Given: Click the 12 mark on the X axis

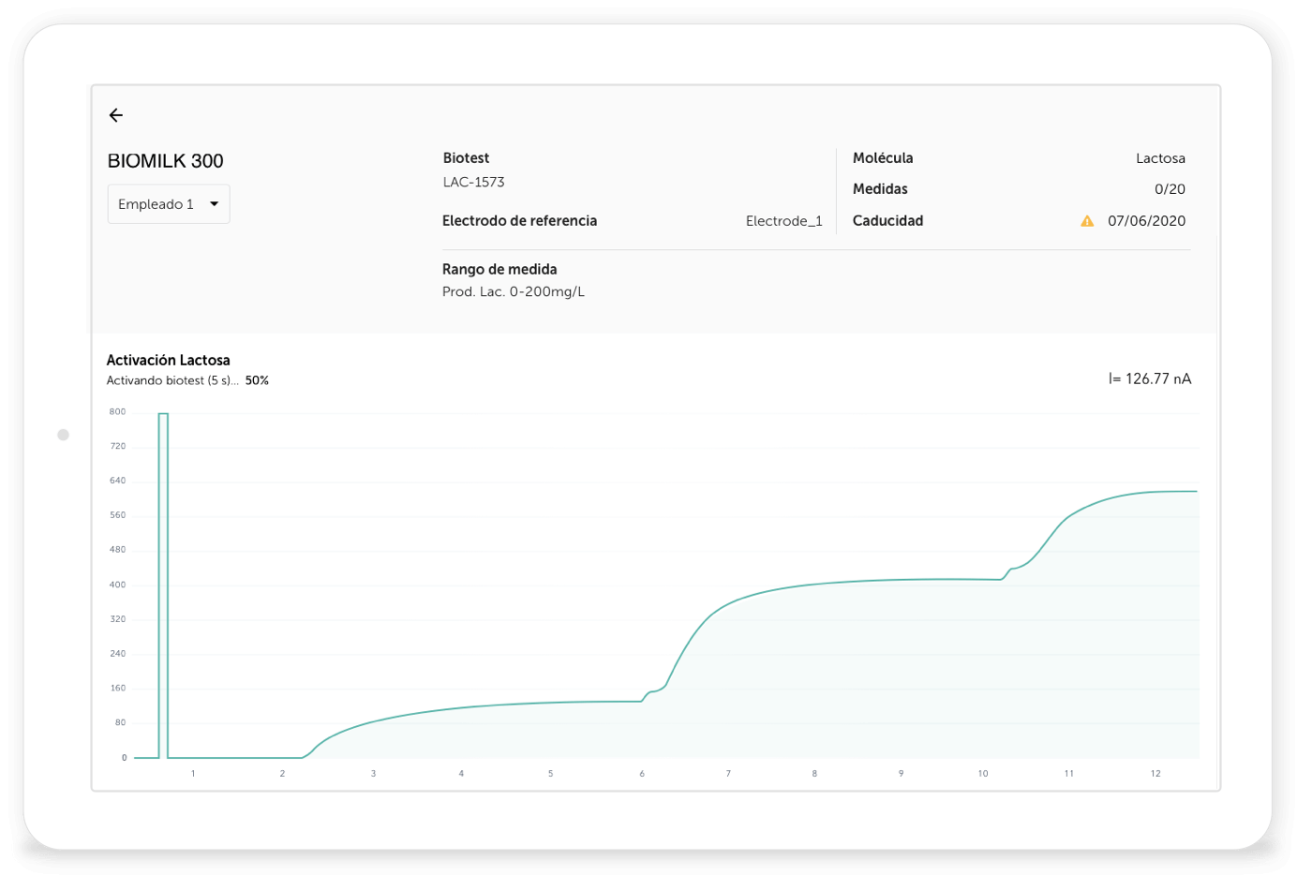Looking at the screenshot, I should pos(1155,774).
